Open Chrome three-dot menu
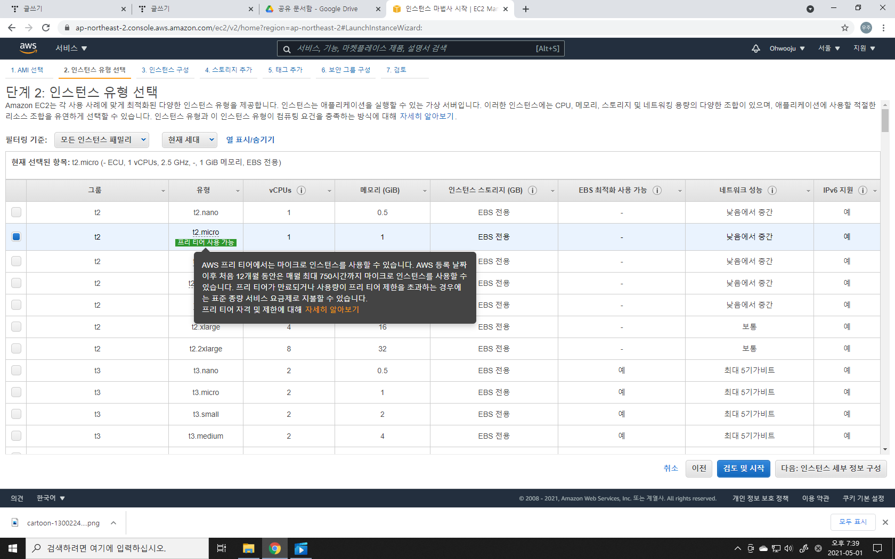The width and height of the screenshot is (895, 559). tap(884, 28)
